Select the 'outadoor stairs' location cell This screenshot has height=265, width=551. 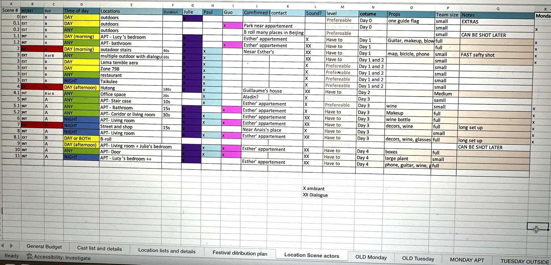tap(131, 50)
